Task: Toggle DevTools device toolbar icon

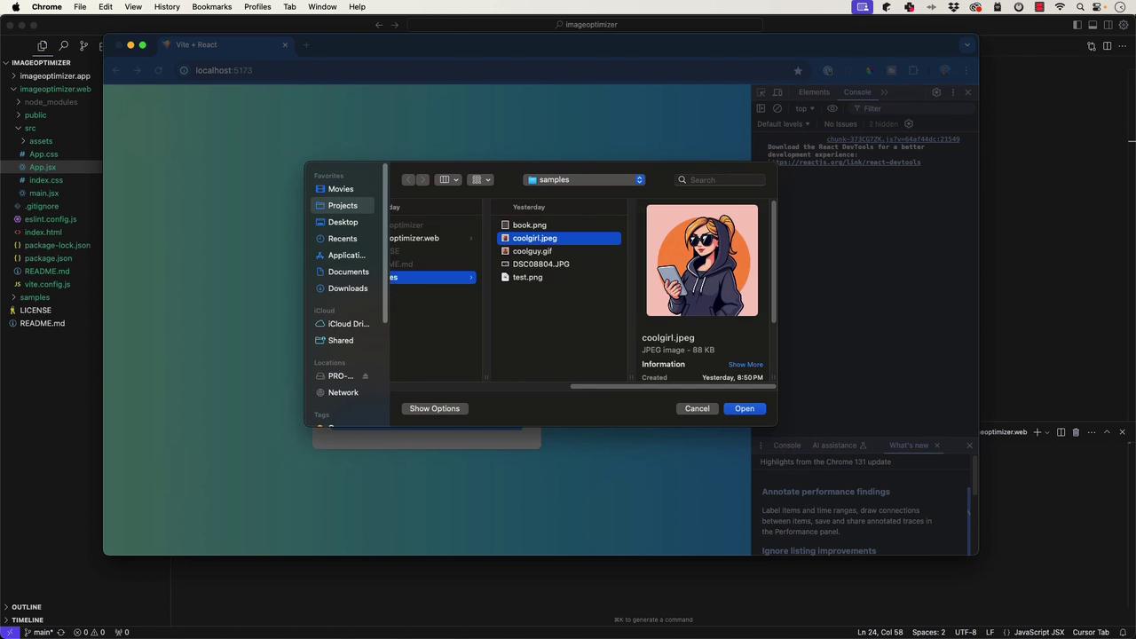Action: coord(777,92)
